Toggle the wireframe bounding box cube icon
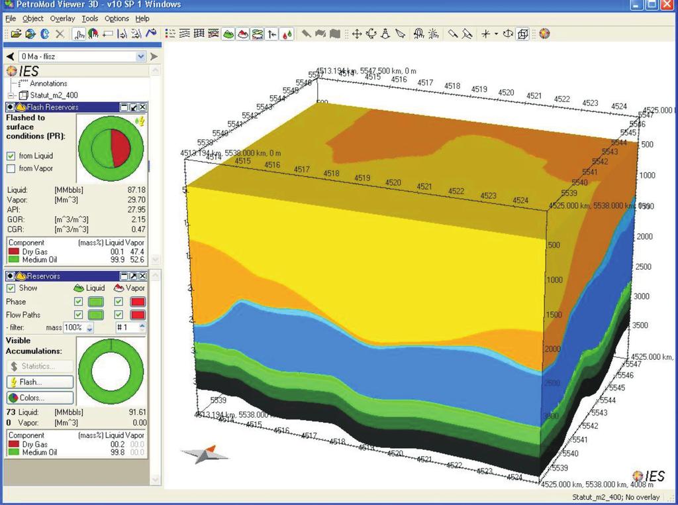The height and width of the screenshot is (505, 678). tap(523, 34)
